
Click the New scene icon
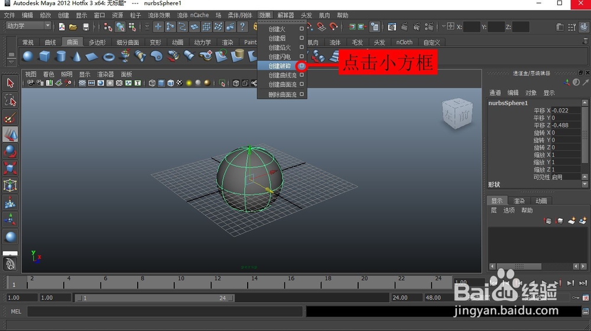click(x=61, y=27)
